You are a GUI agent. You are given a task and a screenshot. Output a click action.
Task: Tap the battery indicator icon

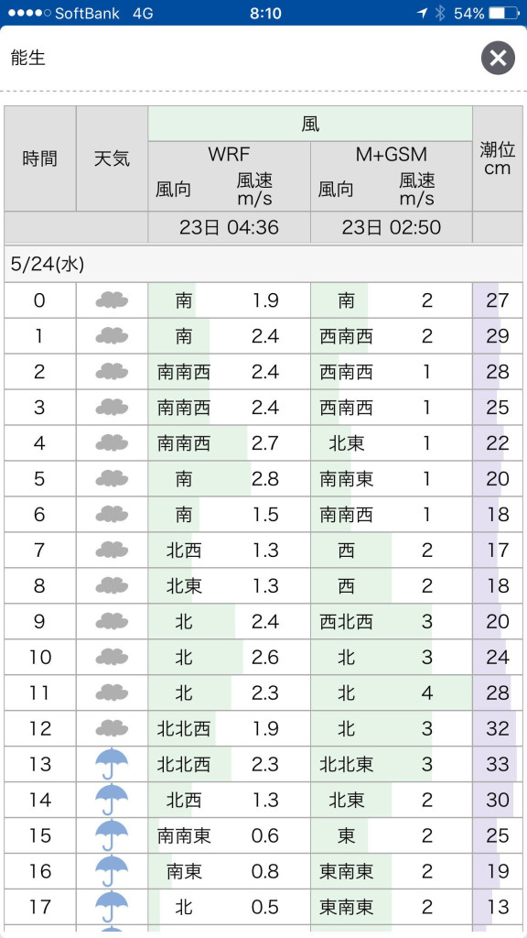click(504, 13)
